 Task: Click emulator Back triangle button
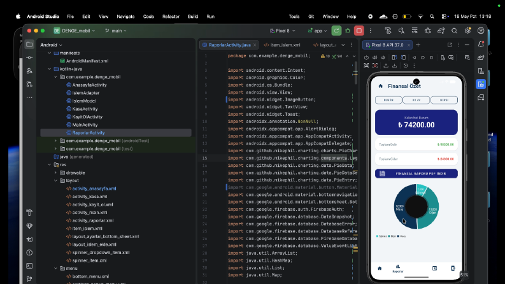[x=414, y=58]
